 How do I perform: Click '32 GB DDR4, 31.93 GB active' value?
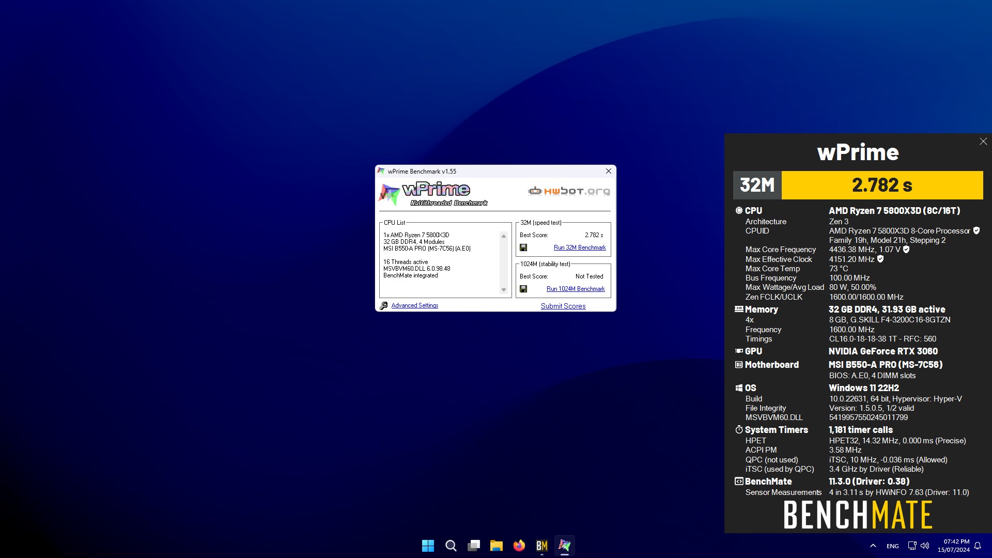pyautogui.click(x=887, y=309)
